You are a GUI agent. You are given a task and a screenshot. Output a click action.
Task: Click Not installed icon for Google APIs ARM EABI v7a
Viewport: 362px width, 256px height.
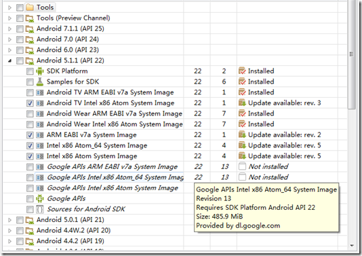pos(242,166)
